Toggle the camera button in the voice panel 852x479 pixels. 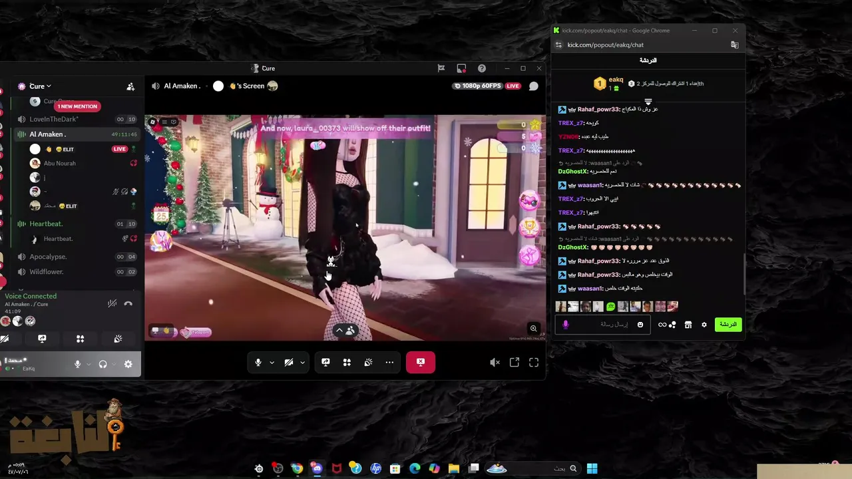click(x=4, y=339)
